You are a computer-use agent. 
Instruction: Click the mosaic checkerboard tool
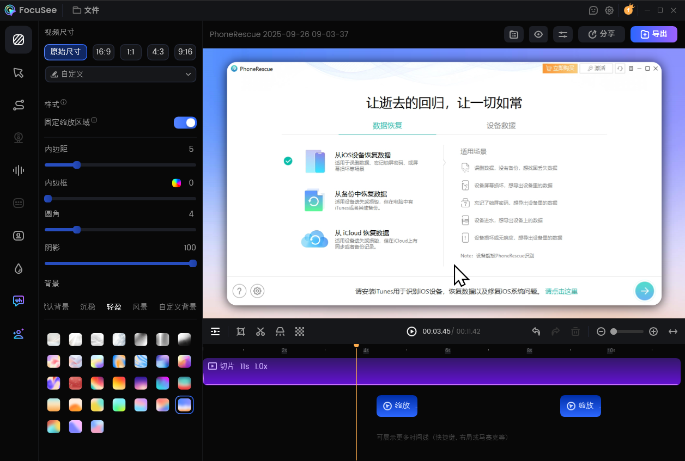pyautogui.click(x=300, y=331)
